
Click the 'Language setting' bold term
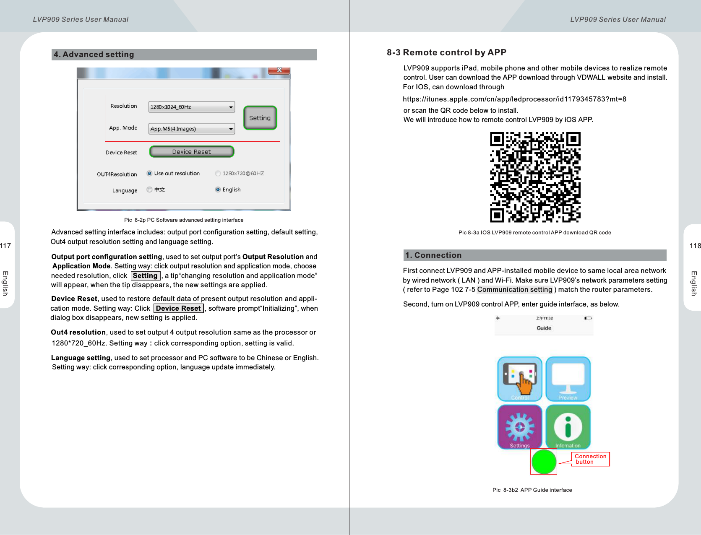(x=81, y=358)
